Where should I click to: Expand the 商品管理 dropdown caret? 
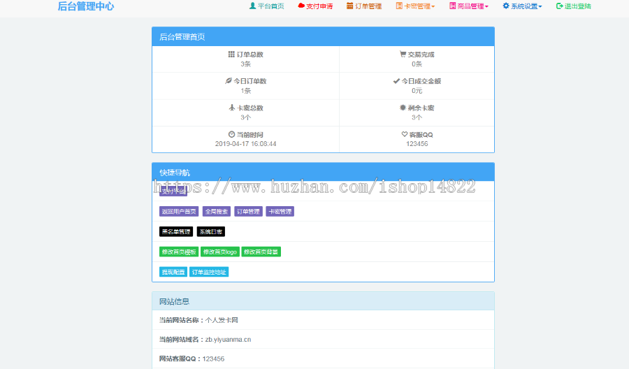coord(486,6)
